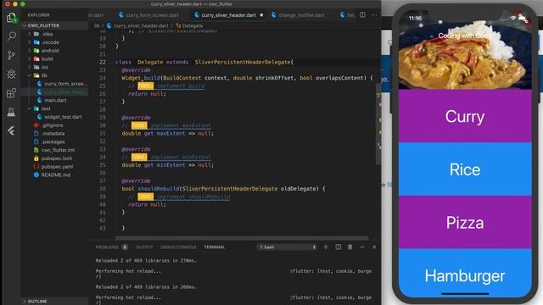The width and height of the screenshot is (543, 305).
Task: Open the Source Control view
Action: point(11,55)
